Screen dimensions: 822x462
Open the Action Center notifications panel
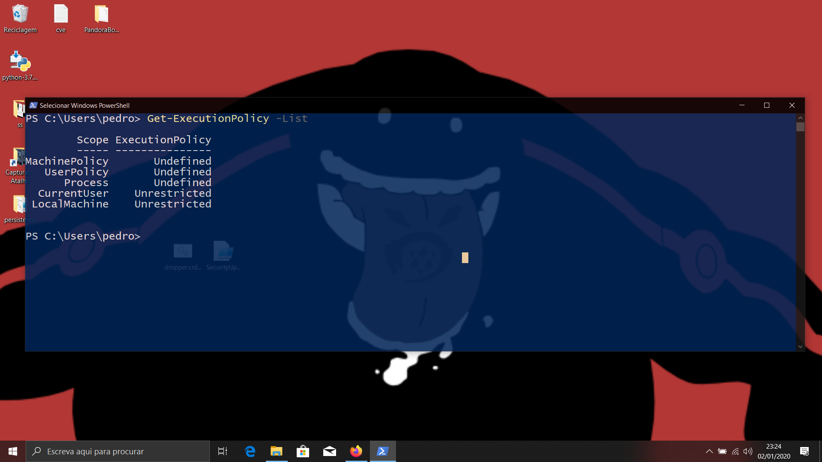click(x=802, y=451)
